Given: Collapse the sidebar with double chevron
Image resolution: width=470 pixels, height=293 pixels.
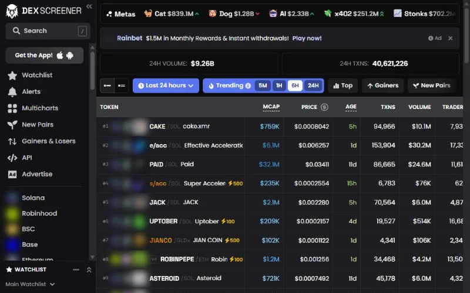Looking at the screenshot, I should click(x=89, y=6).
